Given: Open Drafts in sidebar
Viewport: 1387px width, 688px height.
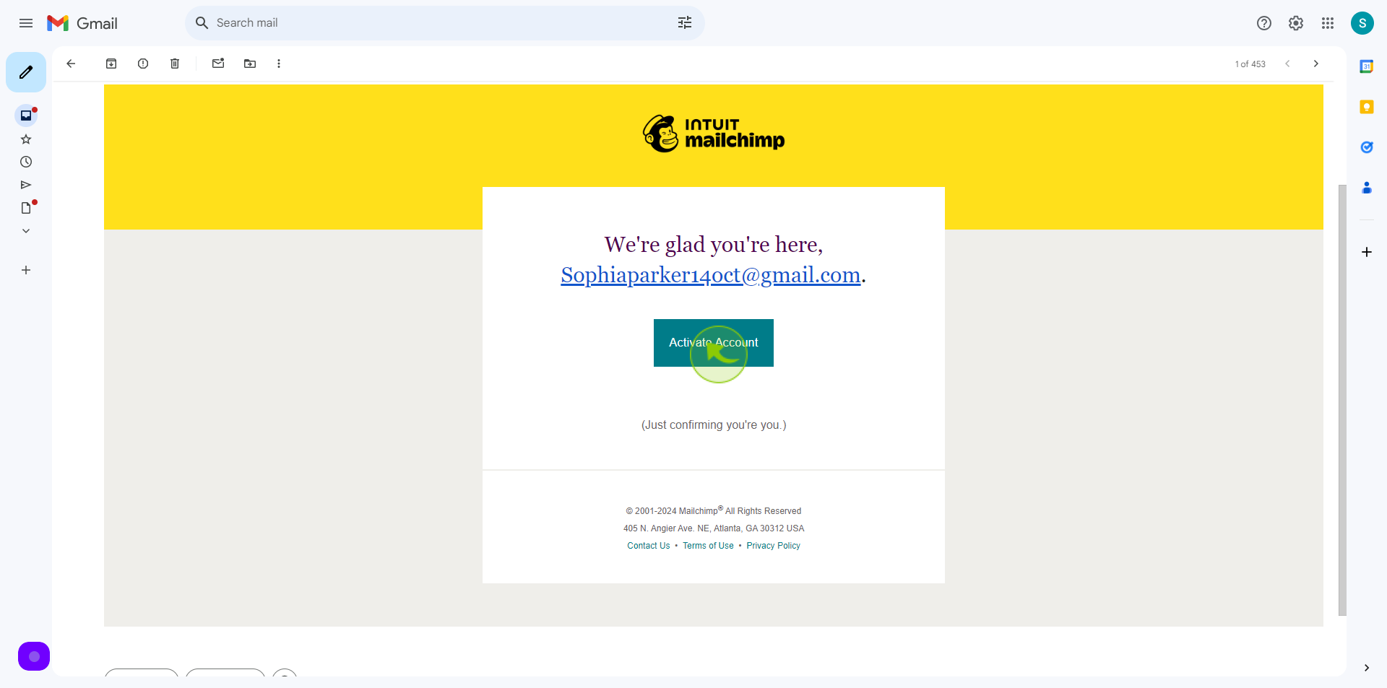Looking at the screenshot, I should pos(26,208).
